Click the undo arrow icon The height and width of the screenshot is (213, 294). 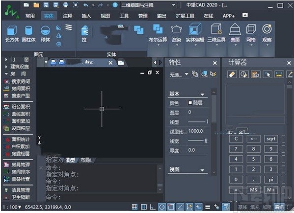[86, 5]
